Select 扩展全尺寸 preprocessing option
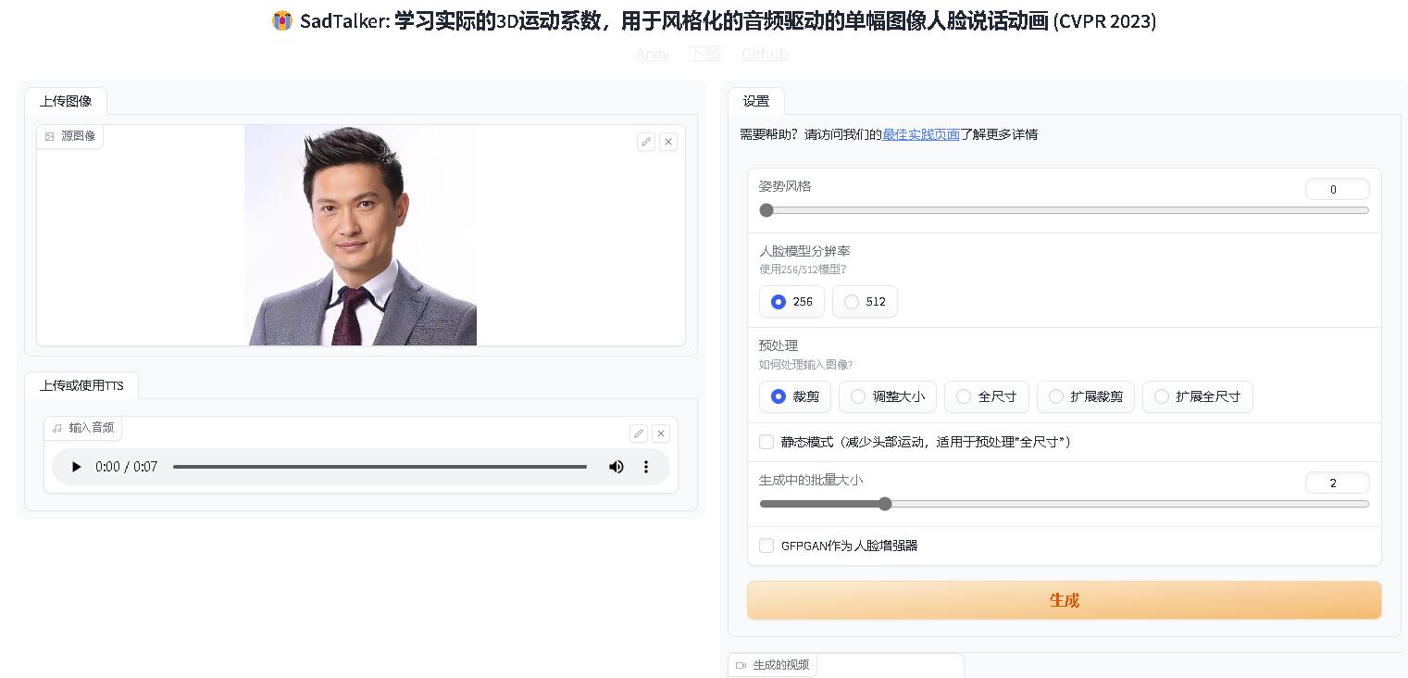The height and width of the screenshot is (678, 1408). pos(1197,396)
